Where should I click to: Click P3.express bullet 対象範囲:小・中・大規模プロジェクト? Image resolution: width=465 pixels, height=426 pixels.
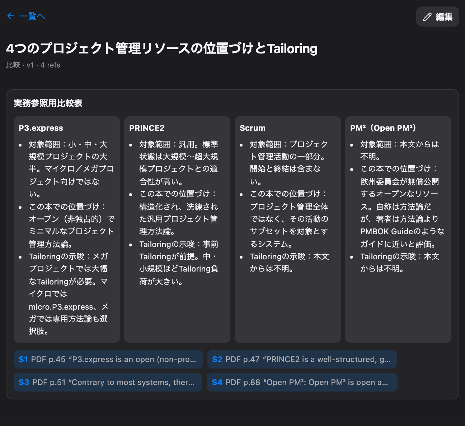[71, 169]
